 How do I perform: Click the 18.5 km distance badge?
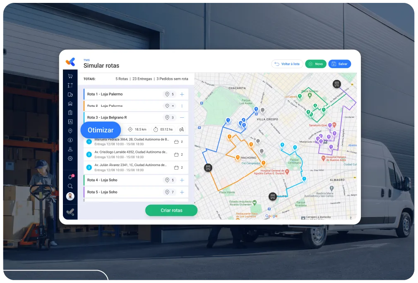(x=137, y=129)
